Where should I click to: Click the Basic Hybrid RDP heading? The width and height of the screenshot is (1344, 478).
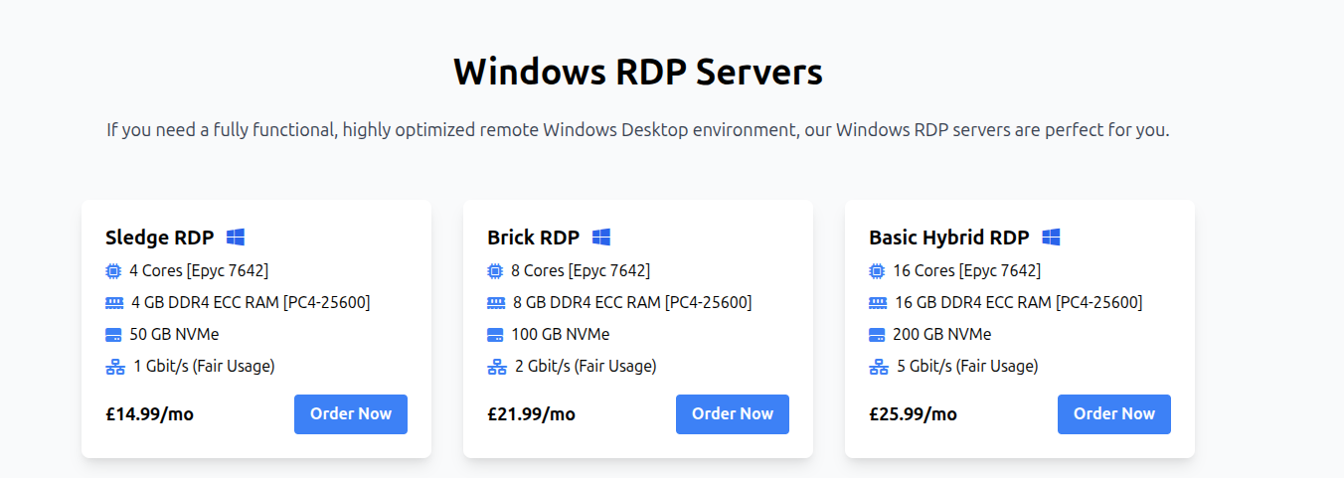click(x=949, y=238)
